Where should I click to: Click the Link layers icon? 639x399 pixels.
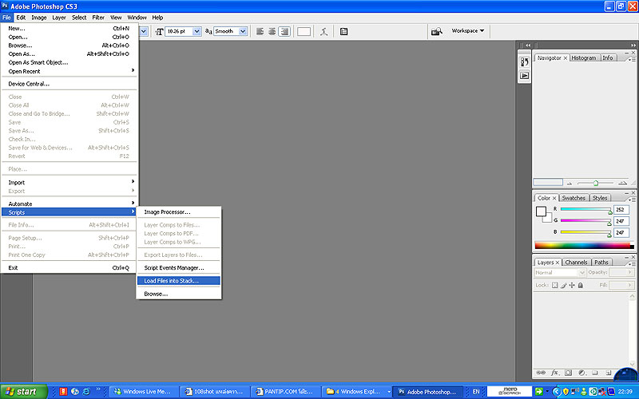[541, 373]
